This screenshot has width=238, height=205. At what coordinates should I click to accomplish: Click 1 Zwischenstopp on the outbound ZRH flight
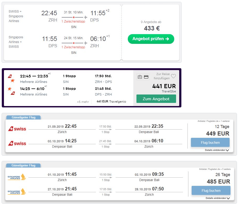coord(73,22)
